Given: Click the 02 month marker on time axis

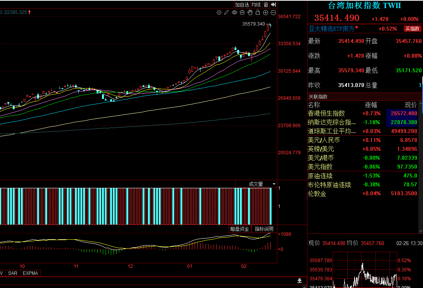Looking at the screenshot, I should 244,266.
